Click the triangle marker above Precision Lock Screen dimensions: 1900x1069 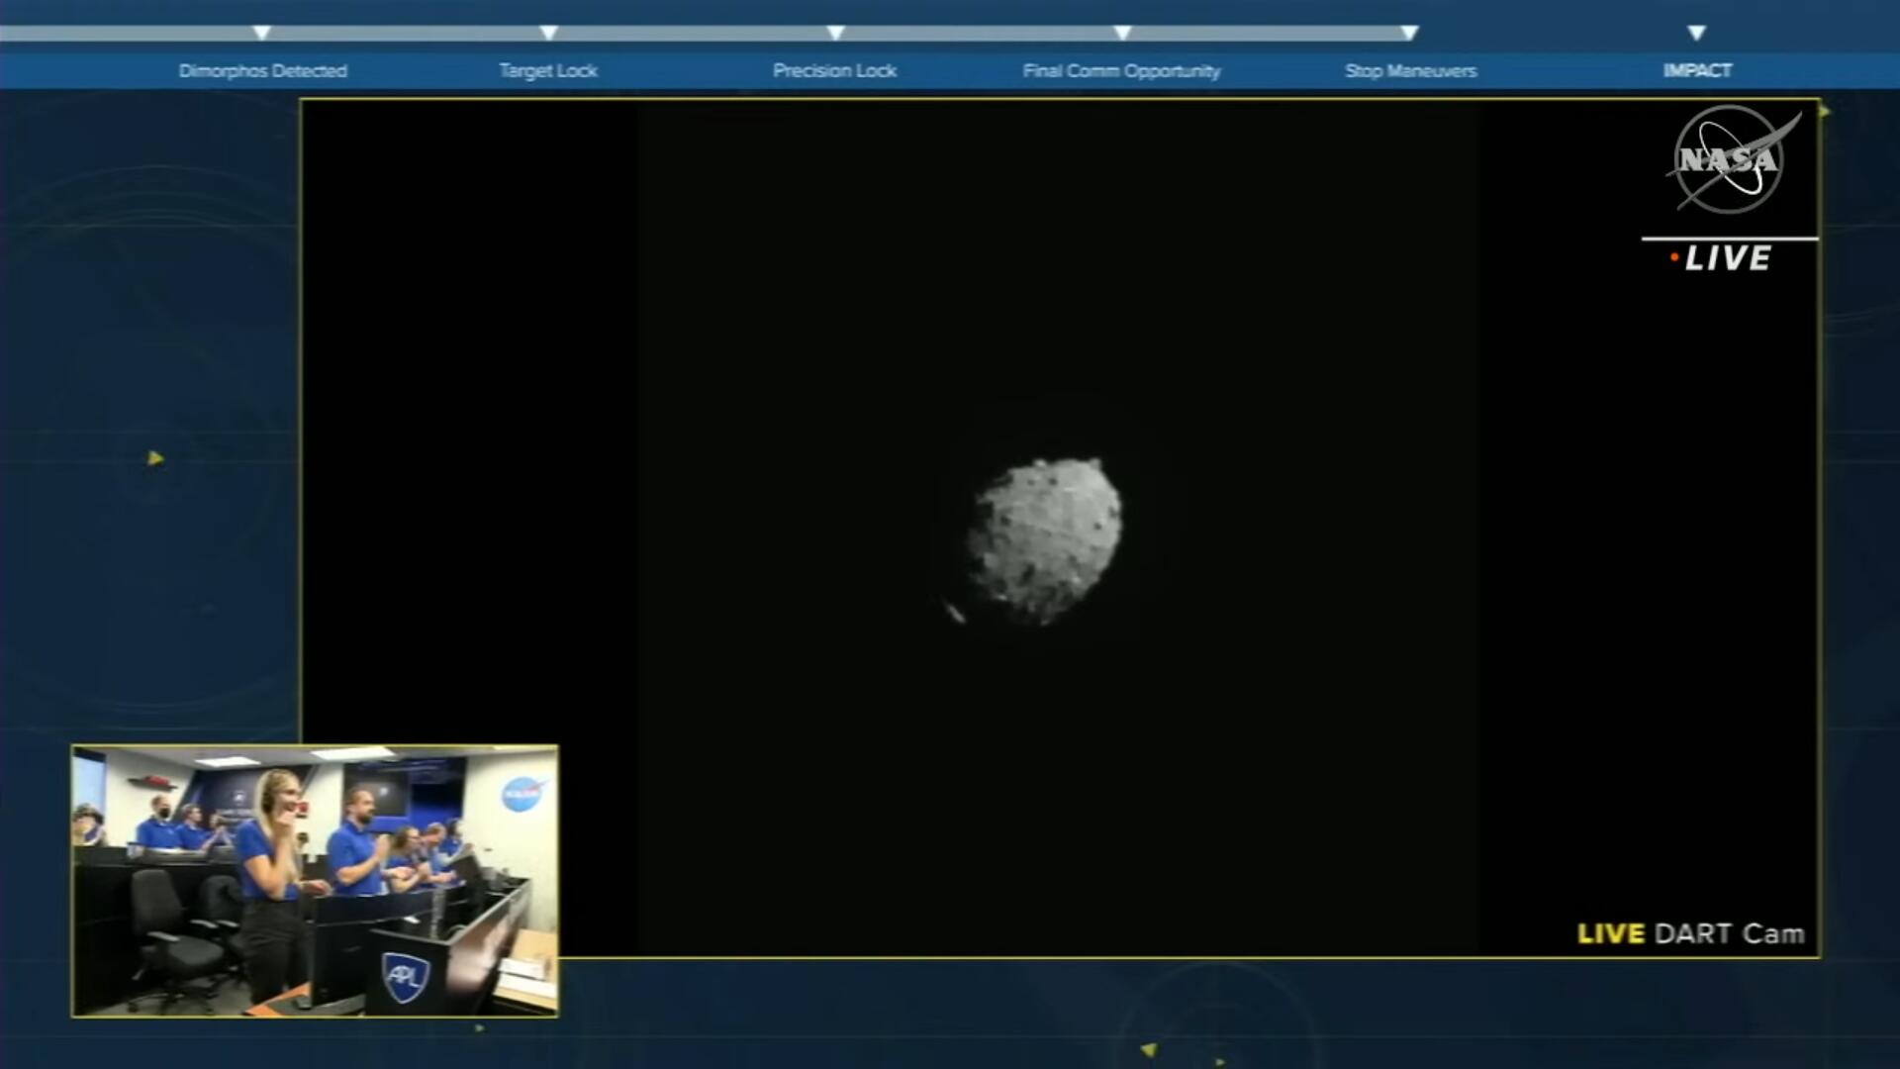(835, 33)
